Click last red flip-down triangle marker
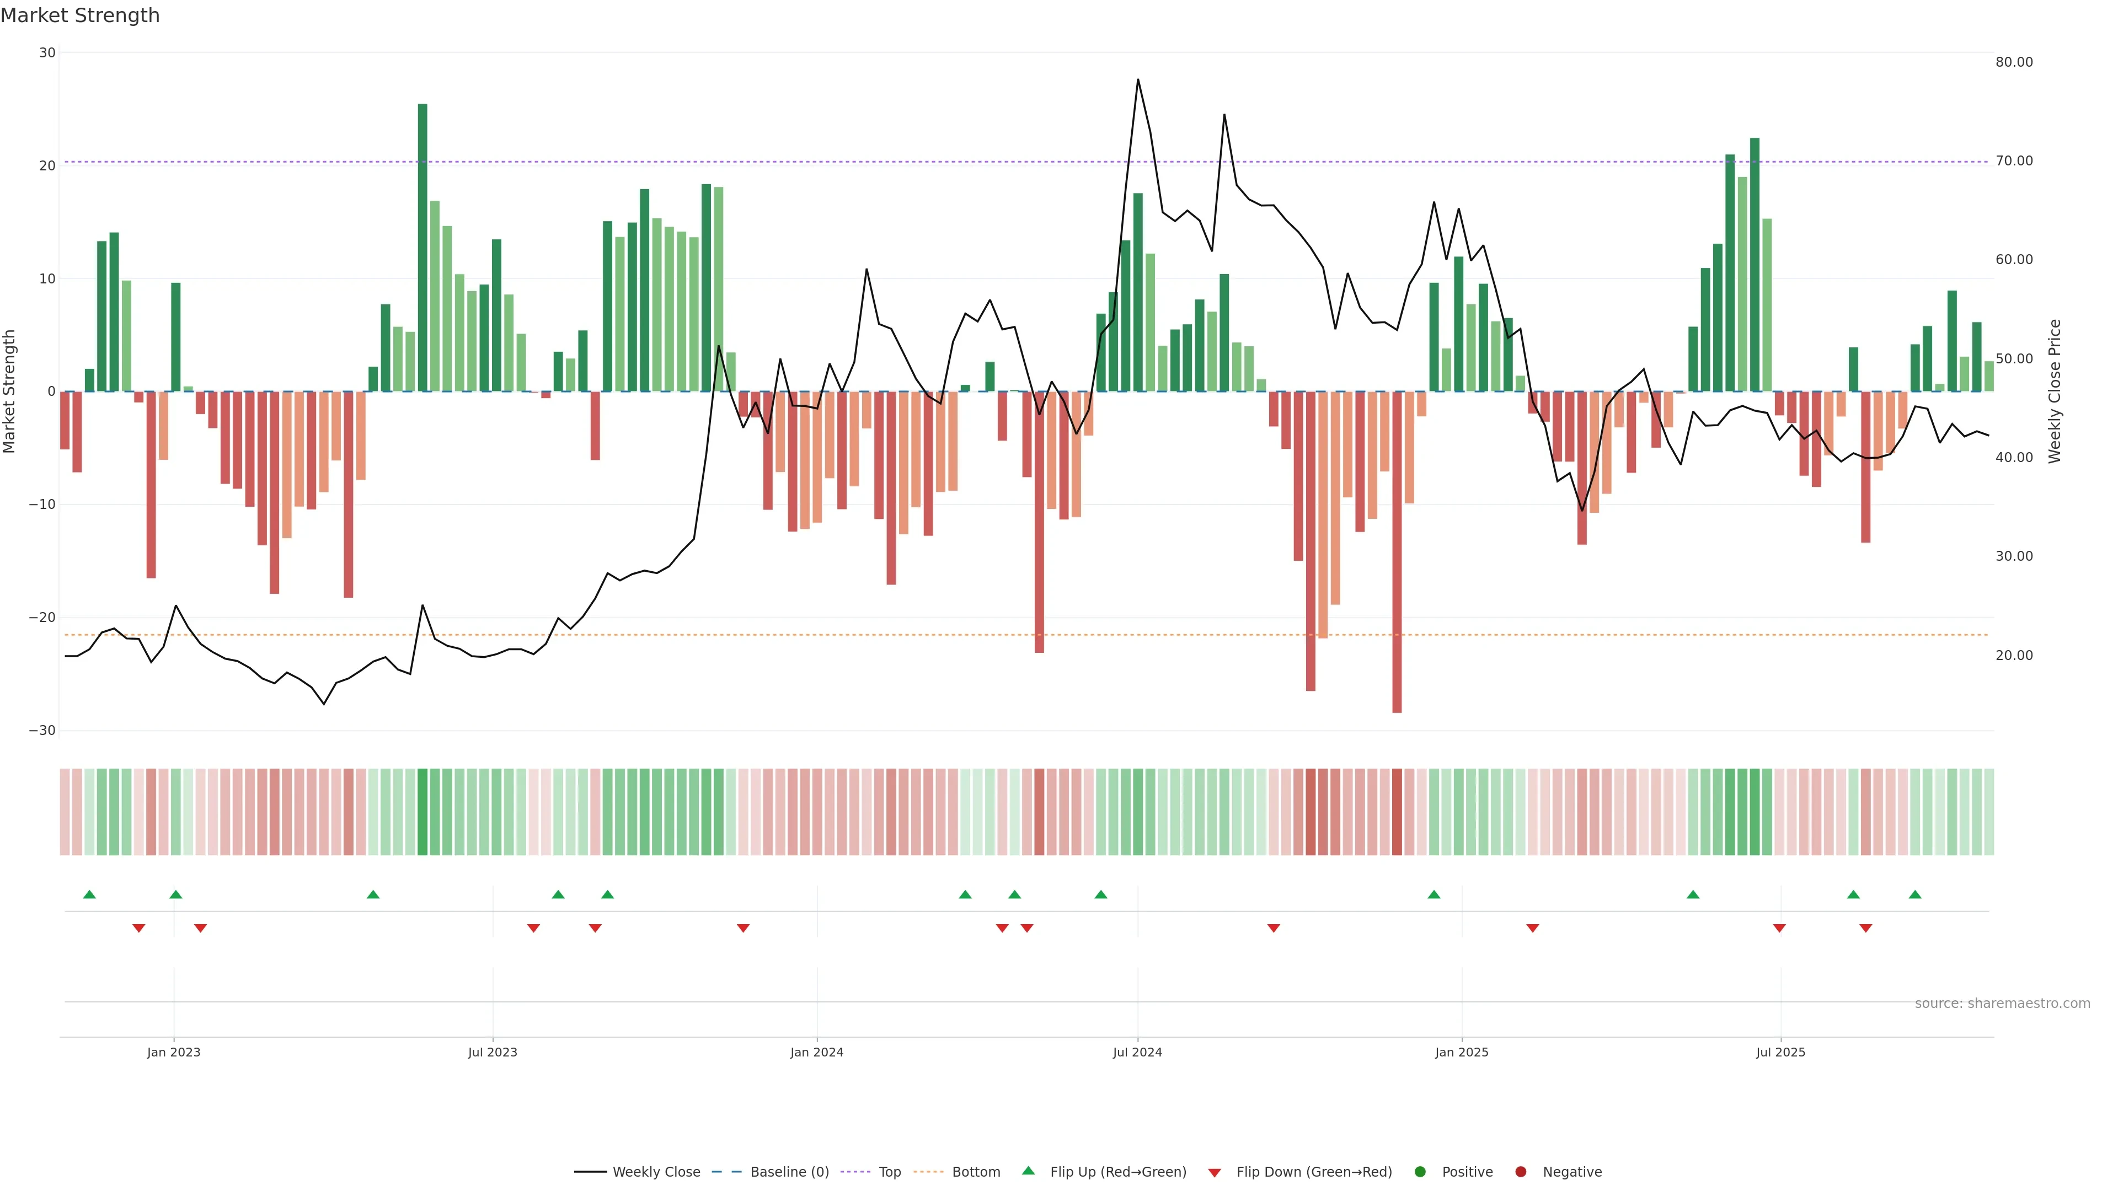Screen dimensions: 2118x1191 1865,928
